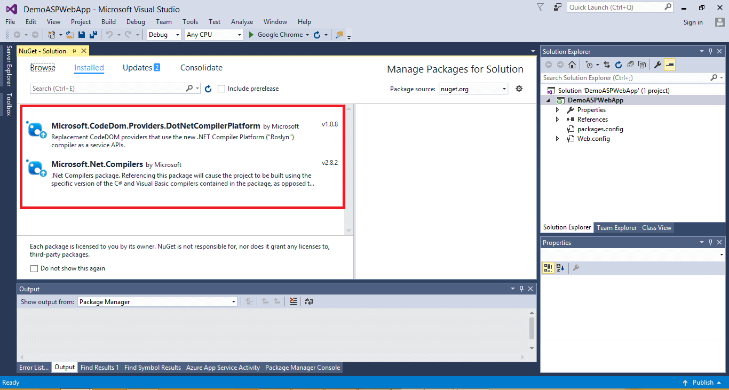
Task: Select packages.config in Solution Explorer
Action: tap(600, 129)
